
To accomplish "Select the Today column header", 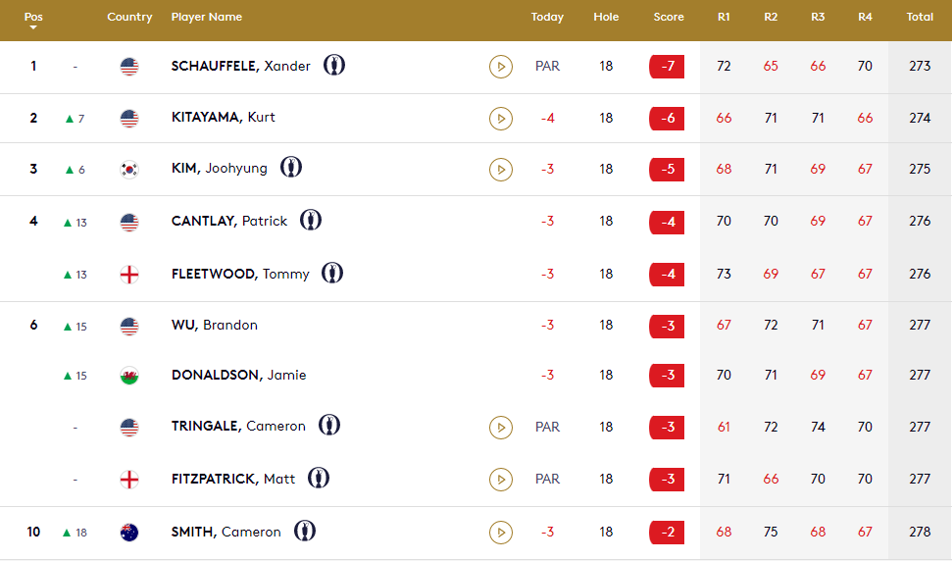I will click(x=547, y=17).
